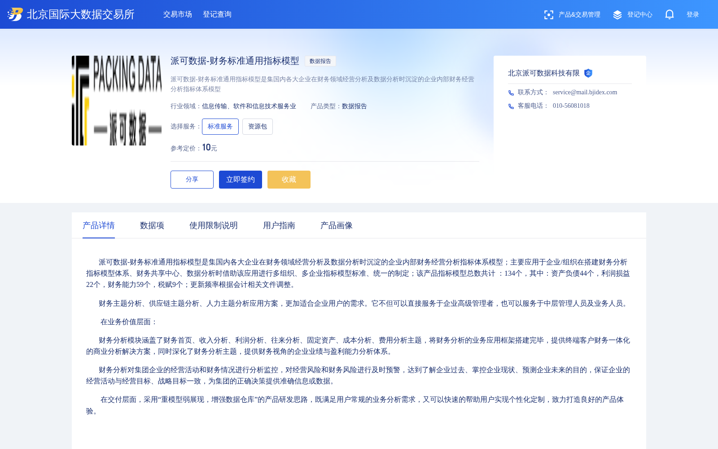Click the Packing Data product thumbnail
This screenshot has width=718, height=449.
117,101
